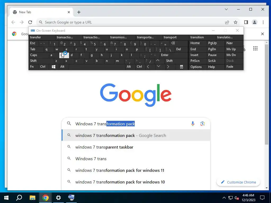Tap up arrow key on On-Screen Keyboard
The image size is (271, 203).
click(x=158, y=61)
